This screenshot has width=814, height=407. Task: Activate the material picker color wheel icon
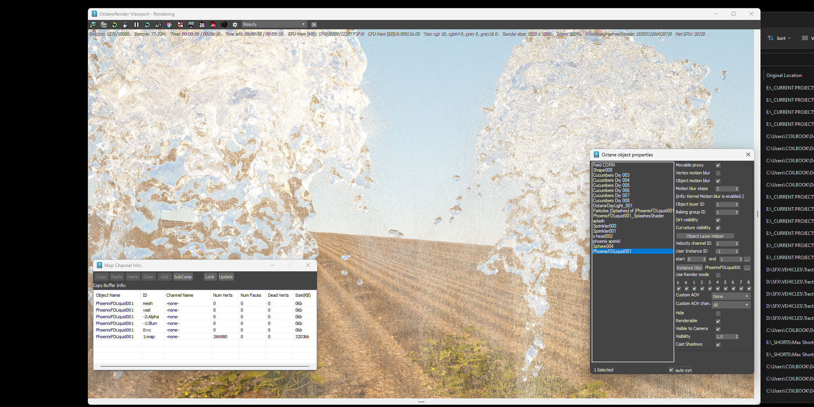coord(169,24)
